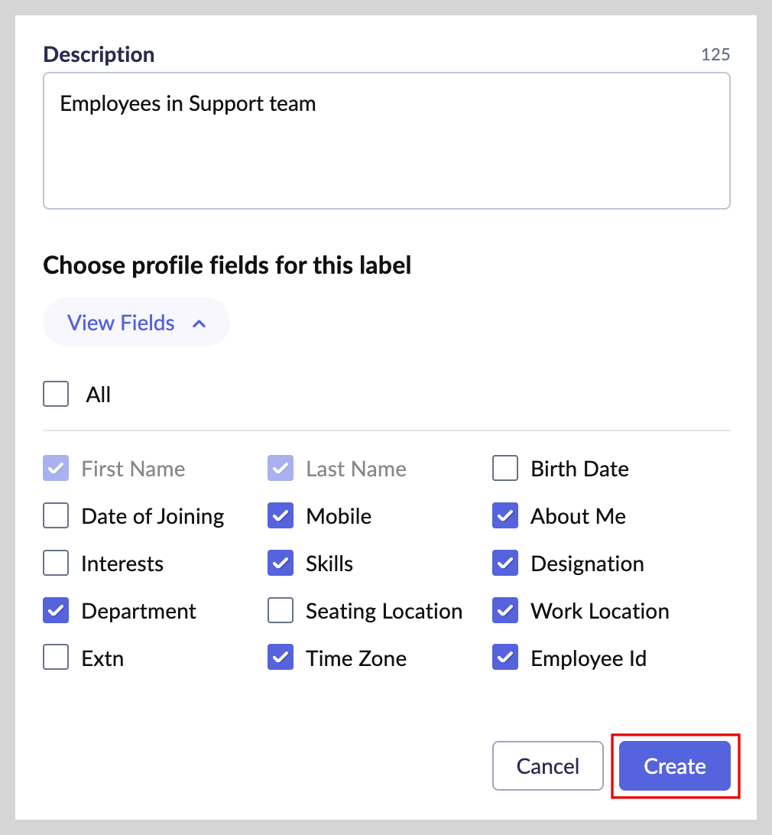Screen dimensions: 772x835
Task: Check the Date of Joining field
Action: 56,516
